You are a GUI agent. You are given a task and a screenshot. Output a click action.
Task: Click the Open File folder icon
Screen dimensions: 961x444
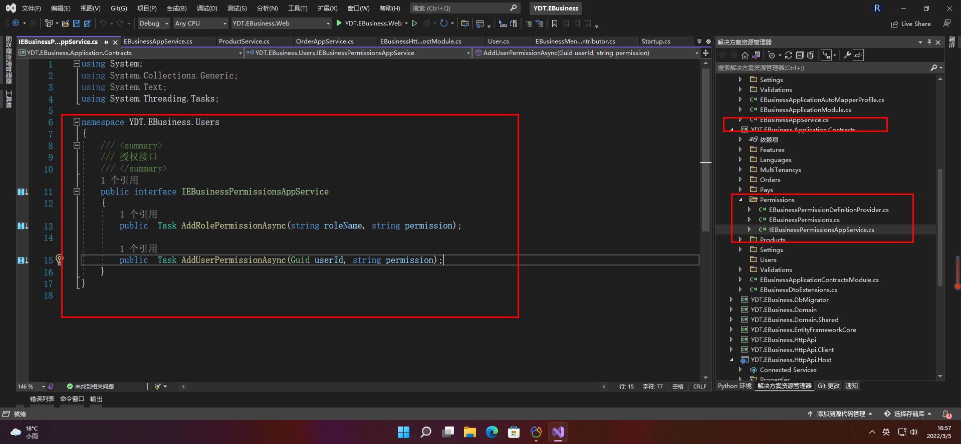pyautogui.click(x=66, y=23)
